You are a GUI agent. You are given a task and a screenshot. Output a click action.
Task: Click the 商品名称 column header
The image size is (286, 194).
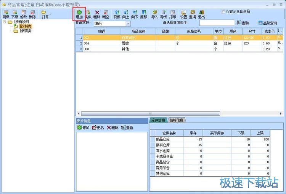(138, 32)
